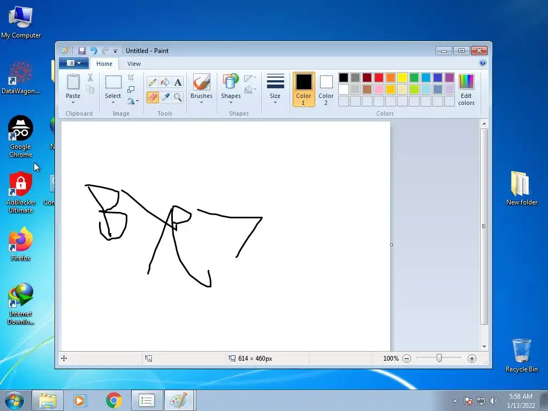Select the Eraser tool
Screen dimensions: 548x411
pyautogui.click(x=153, y=97)
